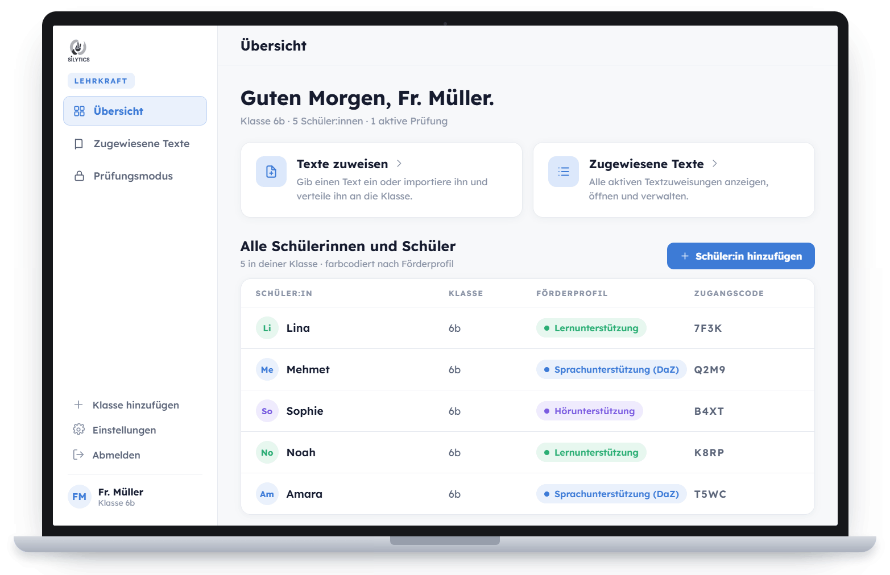Click the bookmark icon beside Zugewiesene Texte
The width and height of the screenshot is (890, 575).
[79, 144]
